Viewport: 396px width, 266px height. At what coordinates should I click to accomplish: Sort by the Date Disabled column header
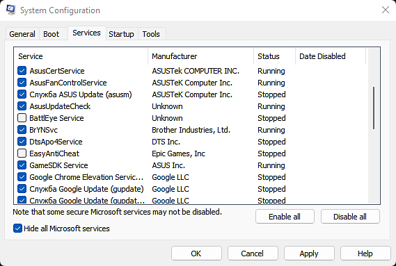tap(331, 56)
